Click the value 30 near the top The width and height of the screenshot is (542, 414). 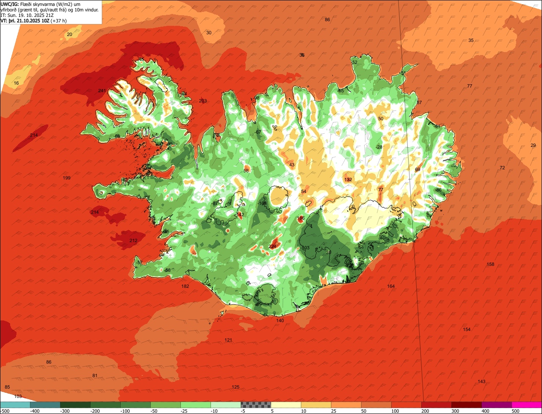[209, 33]
